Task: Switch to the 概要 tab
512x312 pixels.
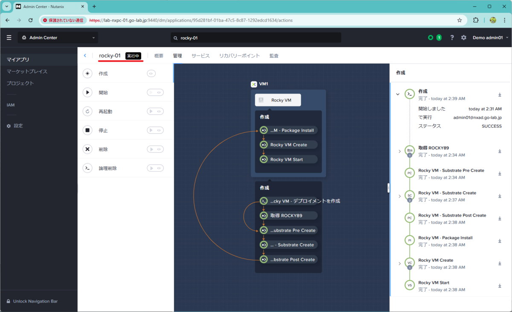Action: [x=159, y=56]
